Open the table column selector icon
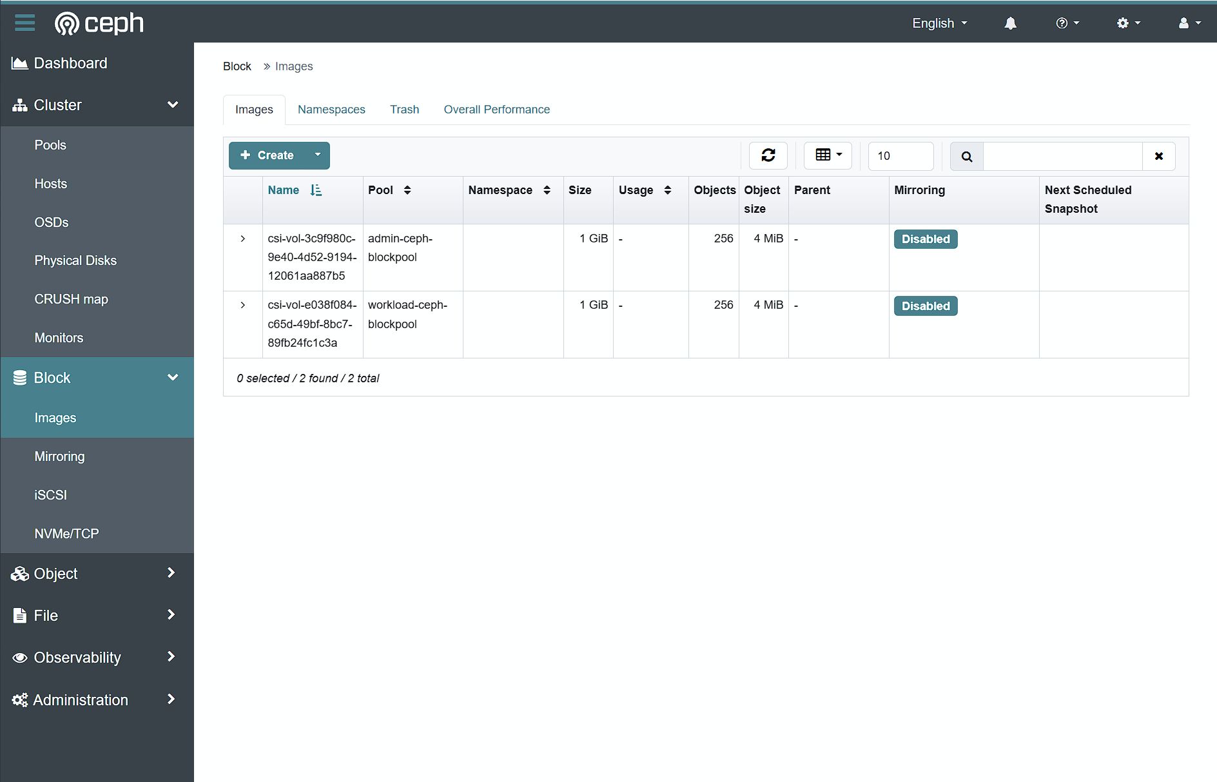1217x782 pixels. [828, 155]
